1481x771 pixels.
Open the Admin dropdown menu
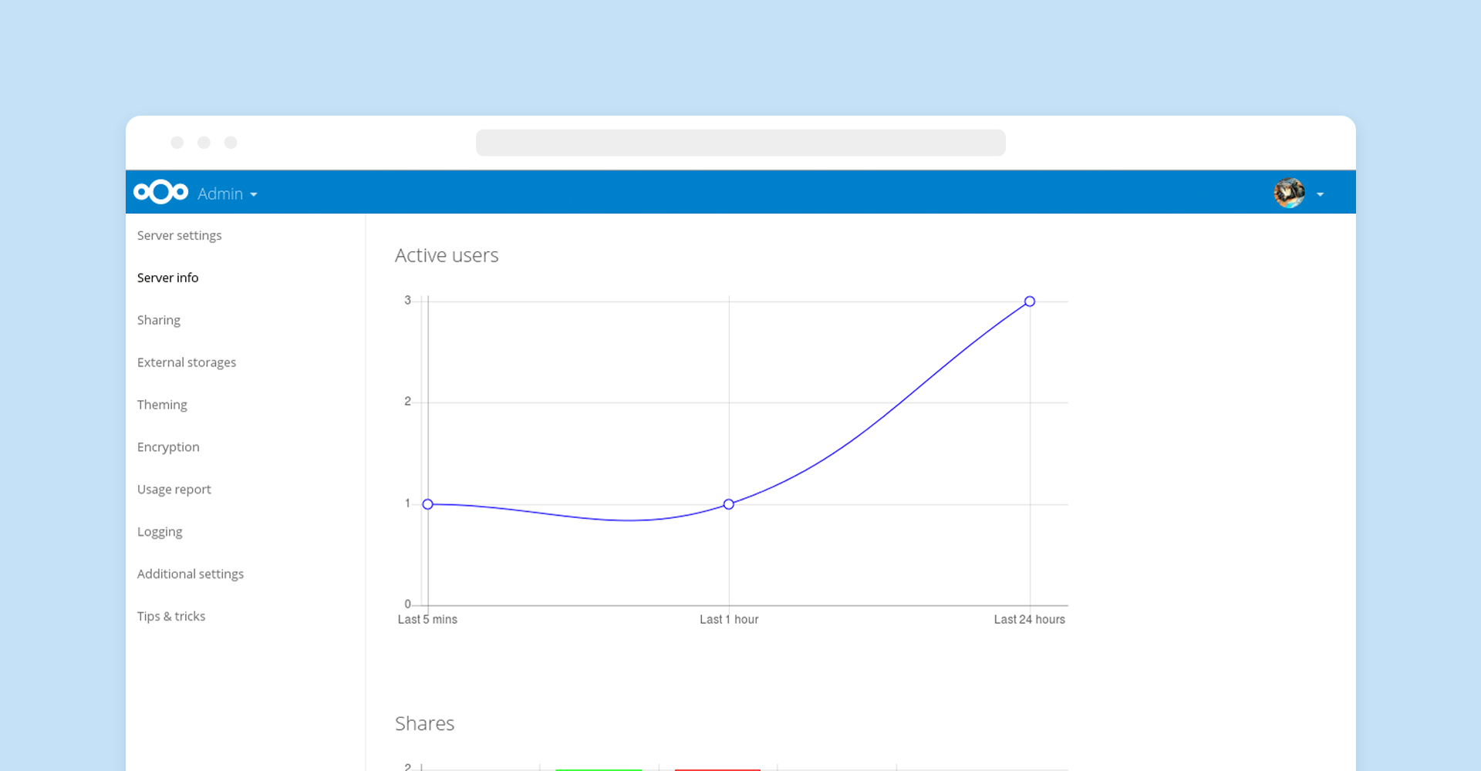point(227,194)
